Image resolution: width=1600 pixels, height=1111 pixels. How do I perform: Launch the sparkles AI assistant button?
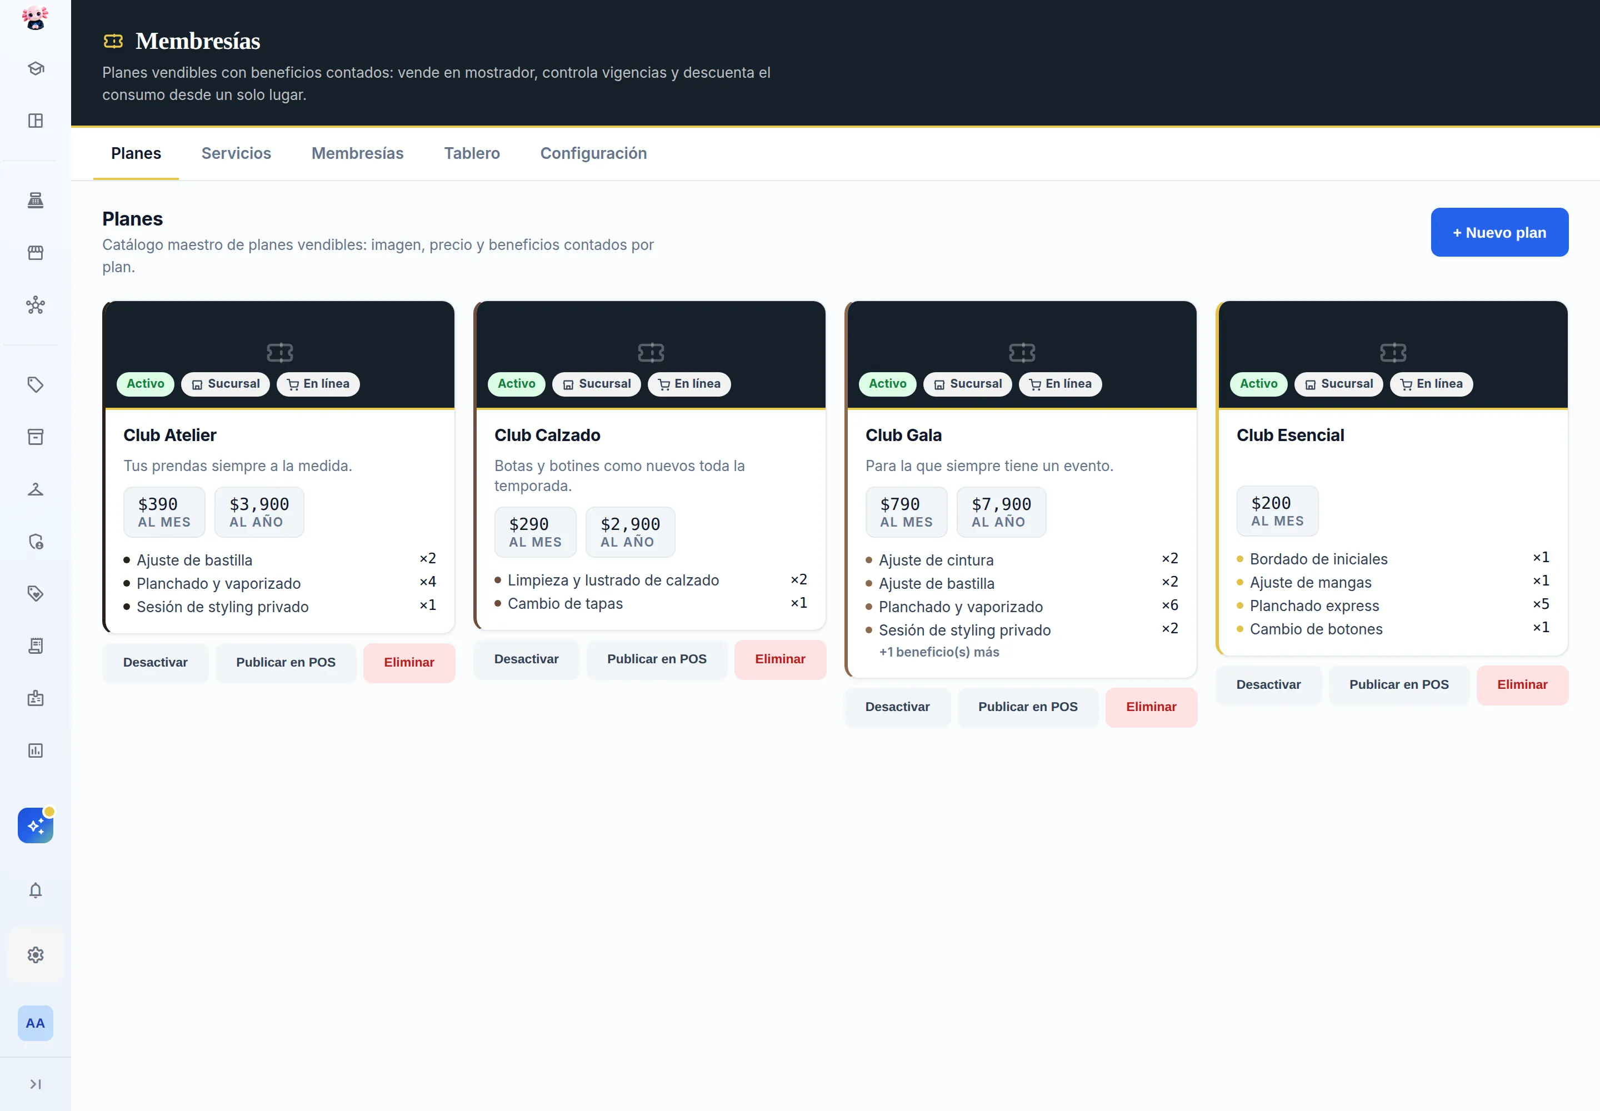(x=36, y=825)
